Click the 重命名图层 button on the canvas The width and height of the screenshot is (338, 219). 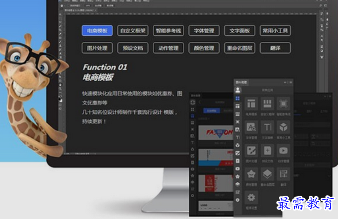pyautogui.click(x=239, y=48)
